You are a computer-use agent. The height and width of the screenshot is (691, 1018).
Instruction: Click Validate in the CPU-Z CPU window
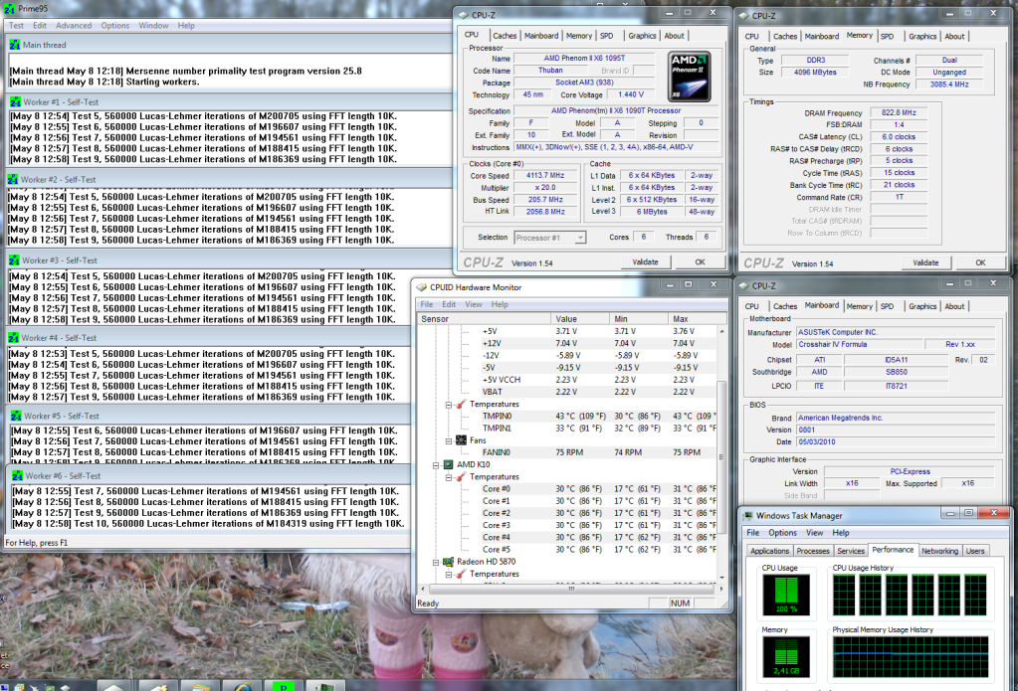point(645,262)
